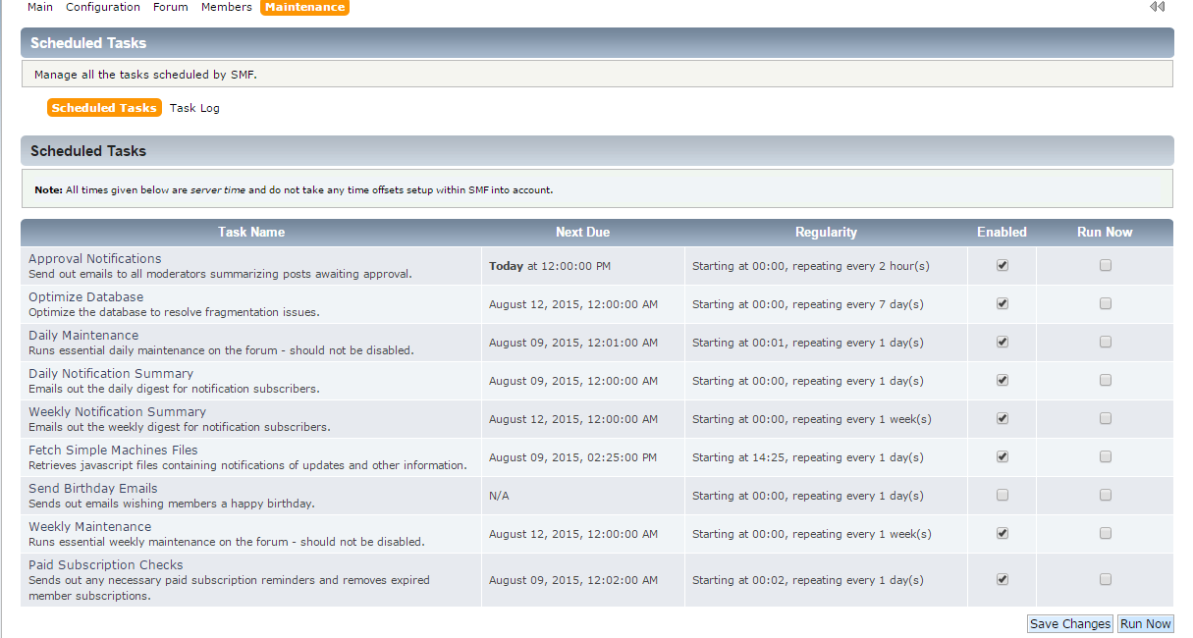The height and width of the screenshot is (638, 1193).
Task: Open the Weekly Notification Summary task link
Action: pyautogui.click(x=117, y=411)
